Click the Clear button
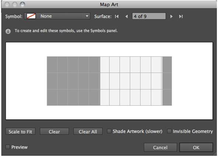Viewport: 218px width, 158px height. [54, 131]
